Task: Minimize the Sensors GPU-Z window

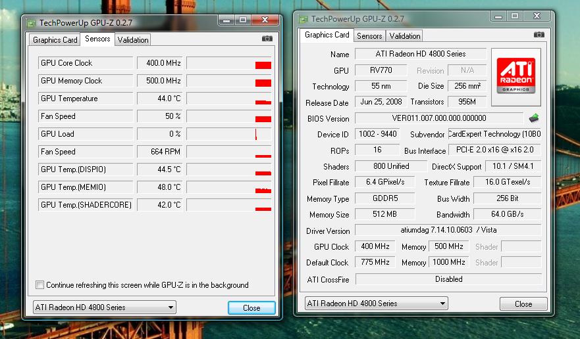Action: [226, 20]
